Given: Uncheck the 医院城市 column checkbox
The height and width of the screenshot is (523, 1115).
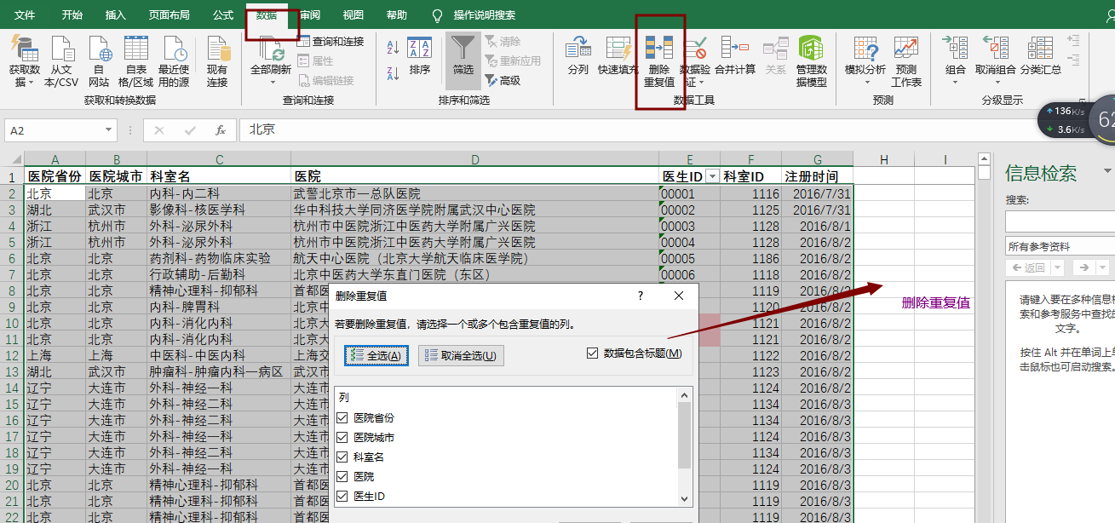Looking at the screenshot, I should point(342,437).
